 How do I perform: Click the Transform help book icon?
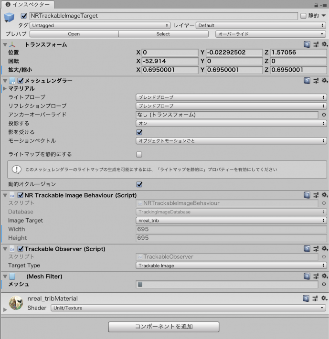(307, 44)
